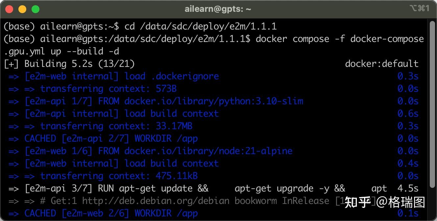Screen dimensions: 437x221
Task: Click the ⌥⌘1 window shortcut indicator
Action: (420, 9)
